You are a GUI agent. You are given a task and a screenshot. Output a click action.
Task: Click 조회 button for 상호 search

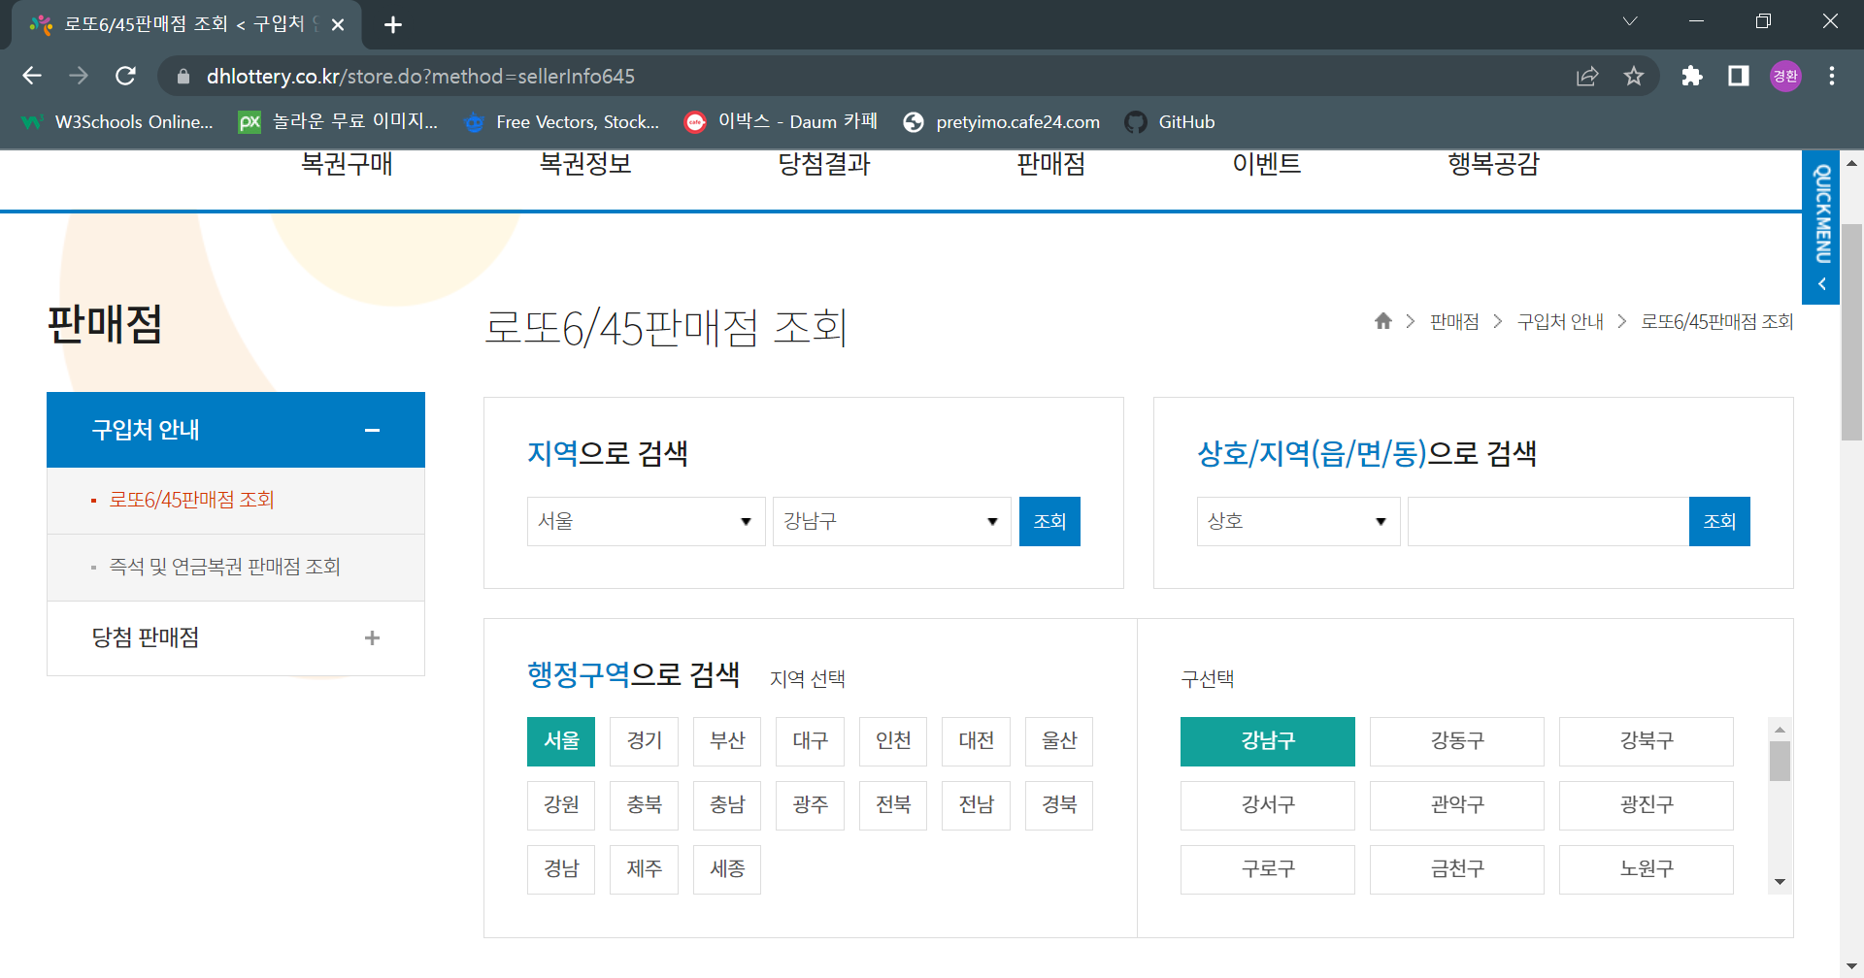(1719, 521)
